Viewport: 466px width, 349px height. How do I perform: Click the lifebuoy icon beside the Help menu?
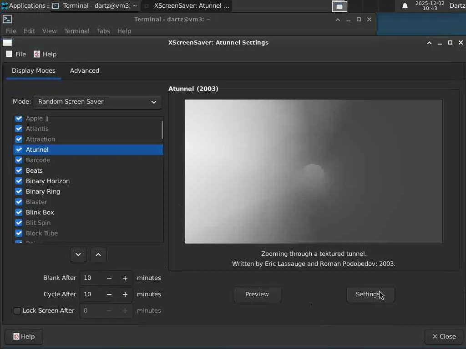[37, 54]
